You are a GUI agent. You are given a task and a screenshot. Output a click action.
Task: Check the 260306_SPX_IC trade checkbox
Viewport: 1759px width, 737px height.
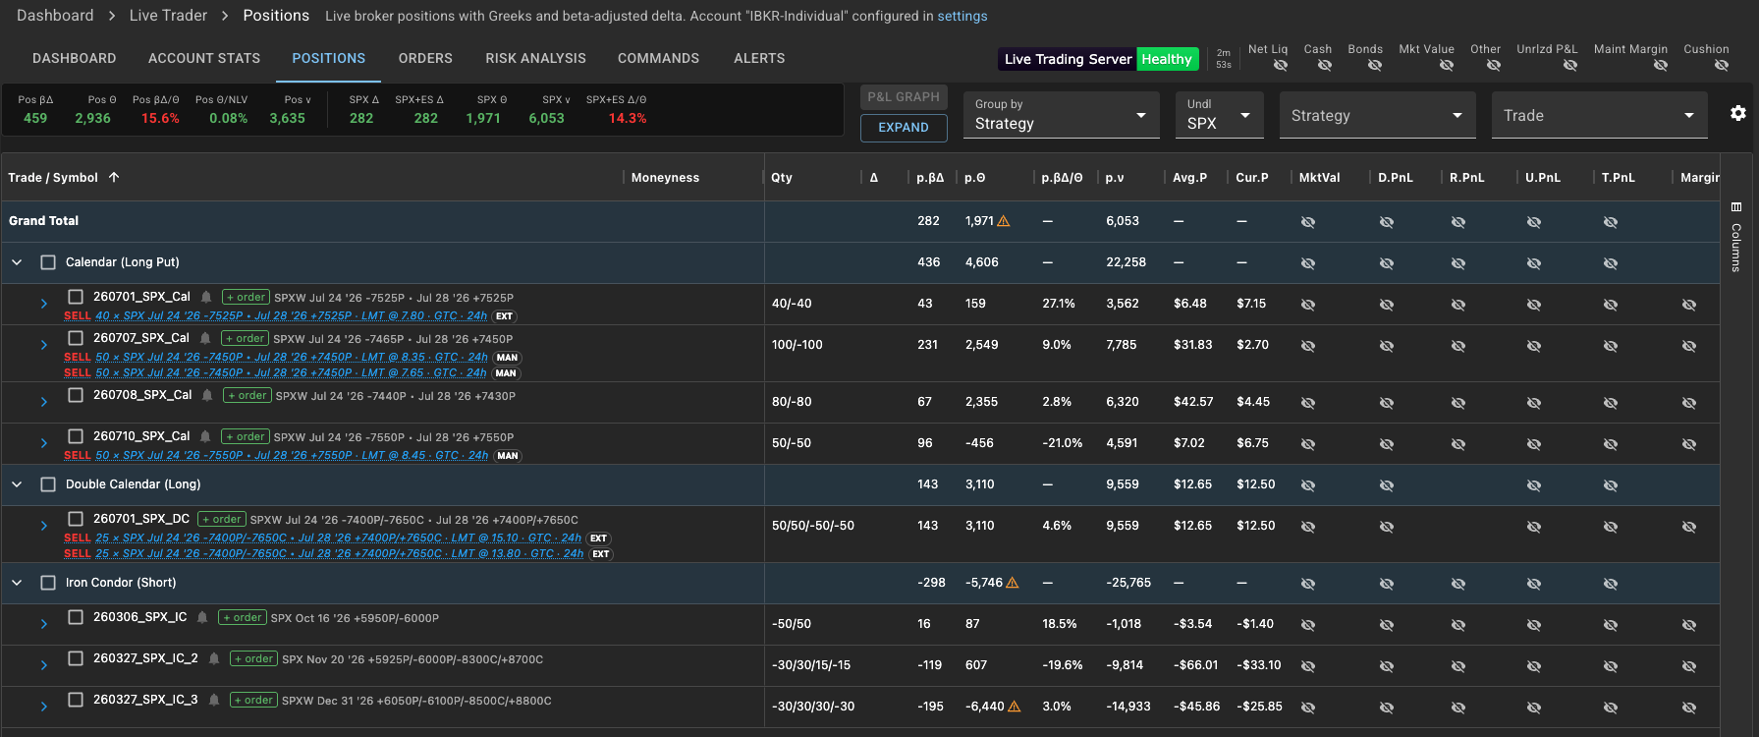click(x=76, y=617)
